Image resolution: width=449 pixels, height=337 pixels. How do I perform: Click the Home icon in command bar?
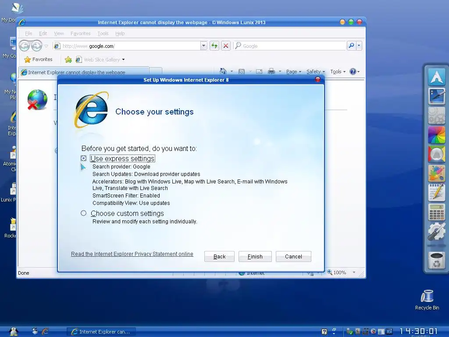tap(223, 71)
